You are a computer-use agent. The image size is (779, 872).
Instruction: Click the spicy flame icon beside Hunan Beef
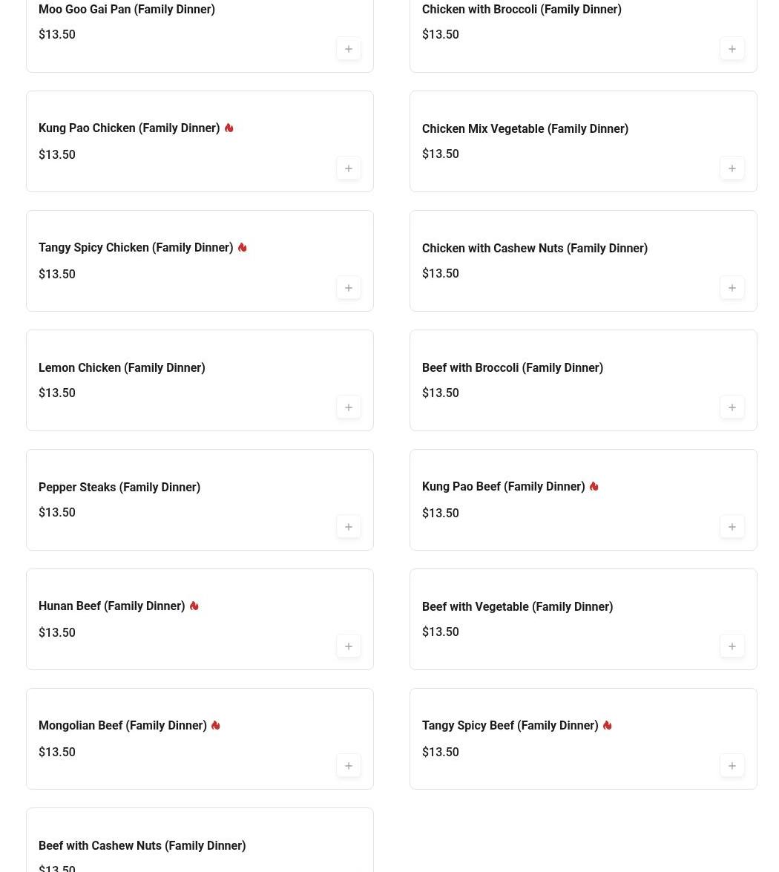click(x=194, y=606)
